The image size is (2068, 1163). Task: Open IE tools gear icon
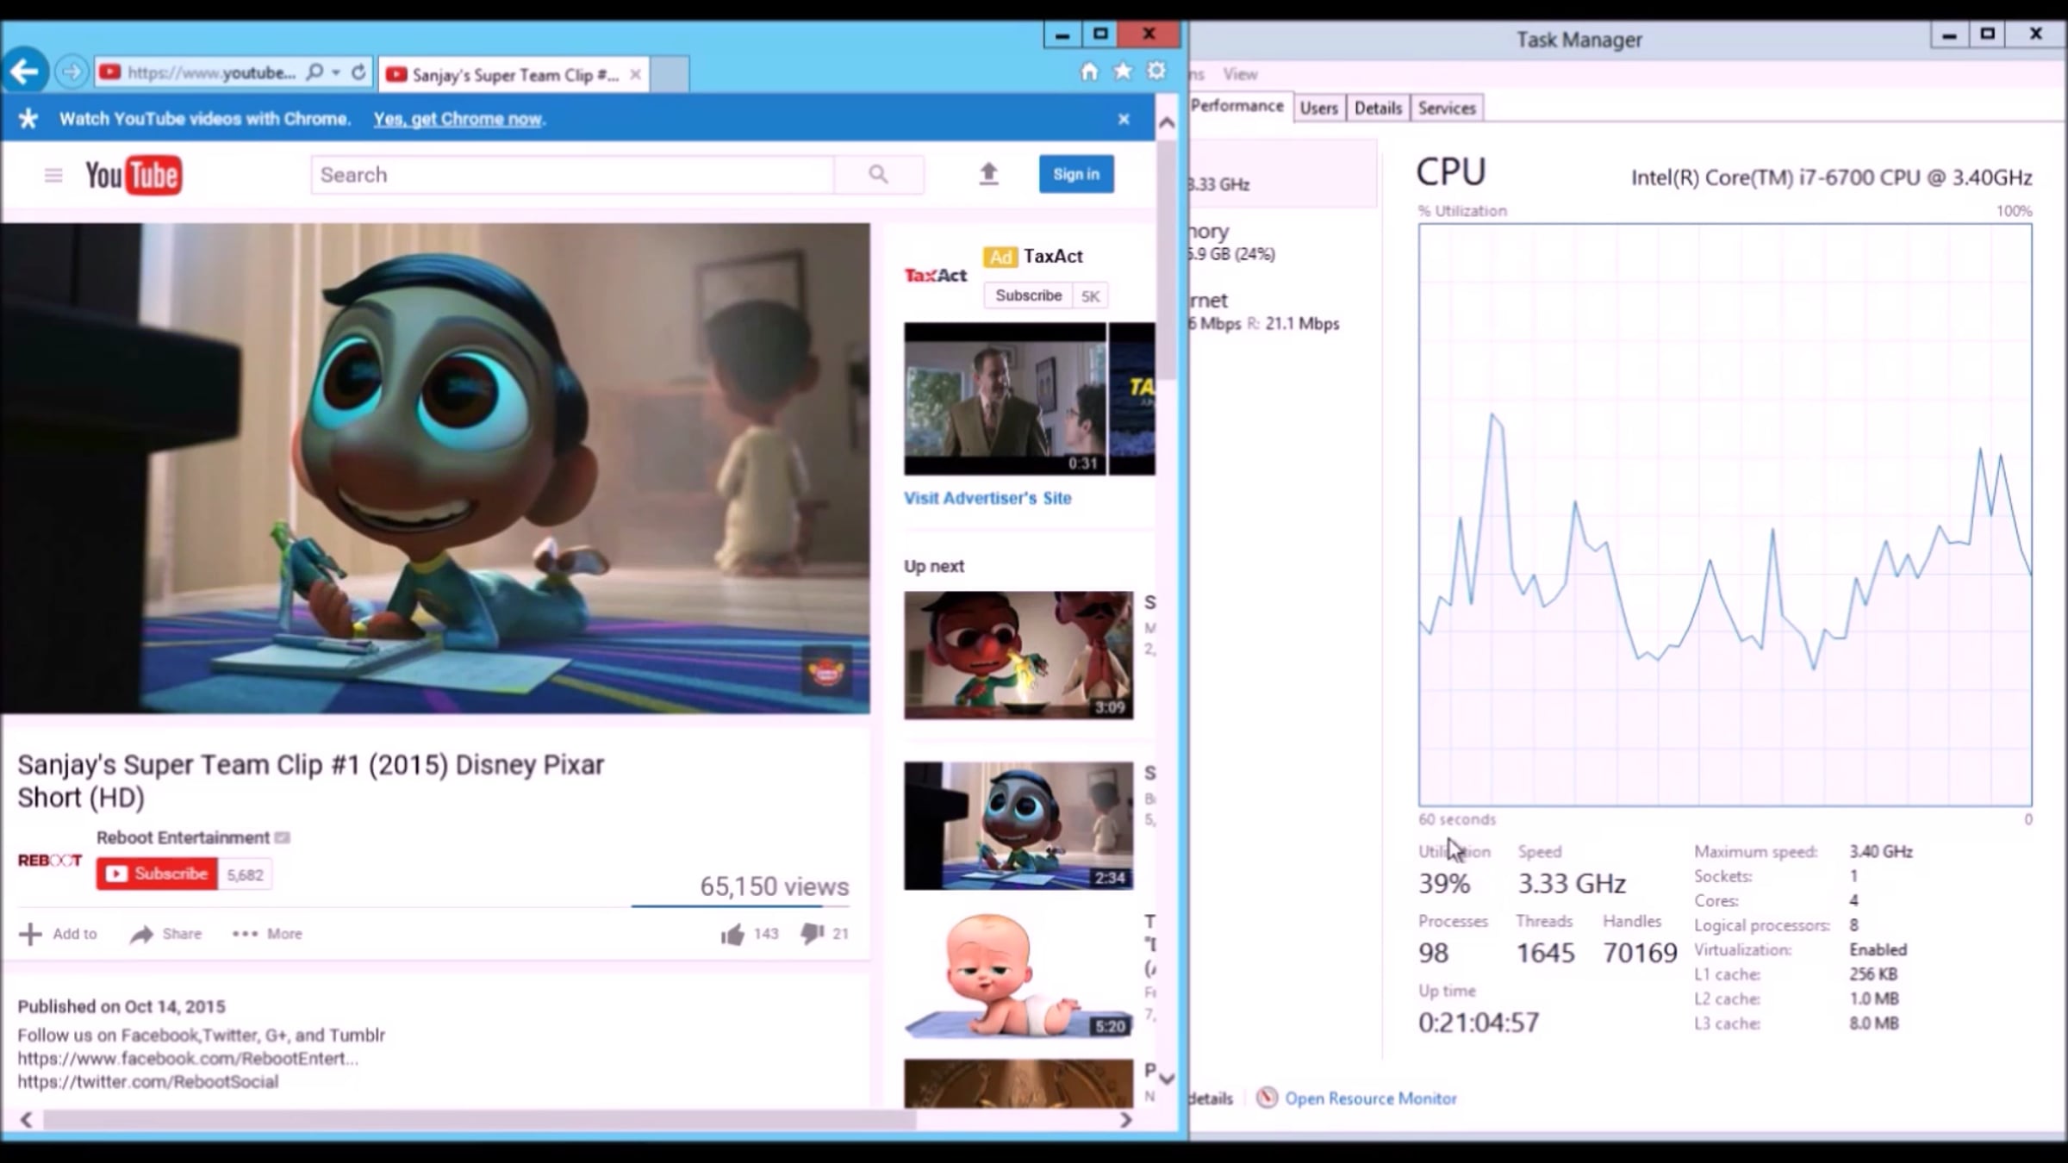coord(1156,72)
